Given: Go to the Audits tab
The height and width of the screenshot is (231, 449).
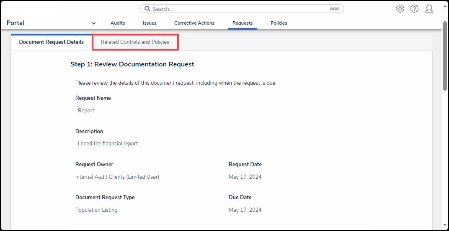Looking at the screenshot, I should click(x=118, y=23).
